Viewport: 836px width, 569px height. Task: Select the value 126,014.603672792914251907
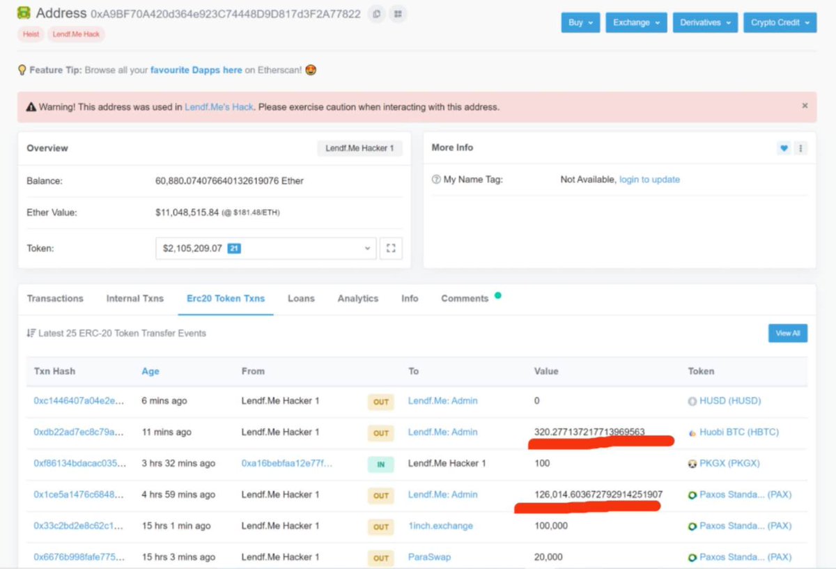coord(598,494)
